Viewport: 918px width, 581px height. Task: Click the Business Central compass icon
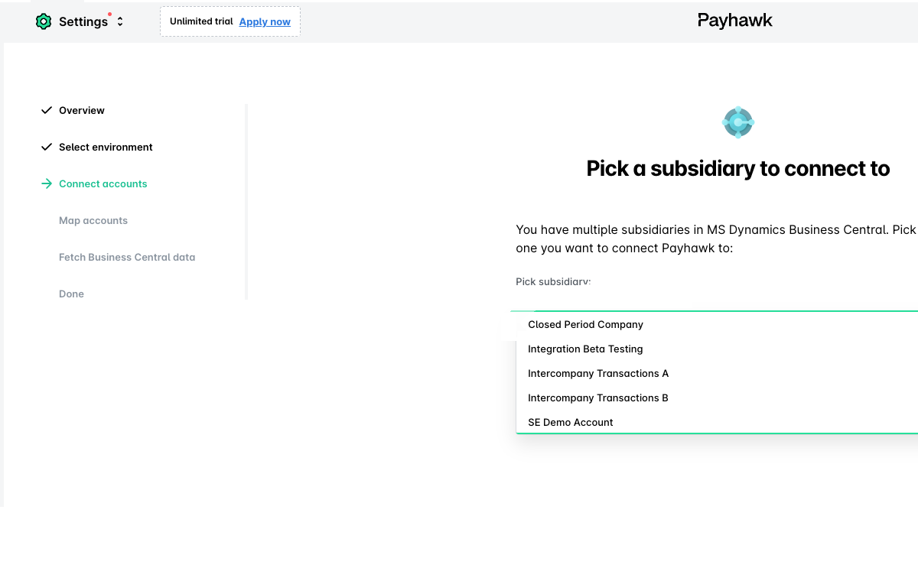[738, 122]
